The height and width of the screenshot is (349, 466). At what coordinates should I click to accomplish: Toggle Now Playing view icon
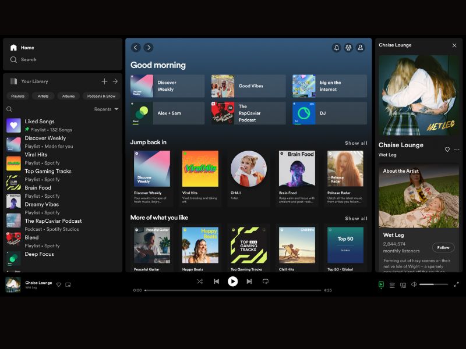tap(382, 284)
